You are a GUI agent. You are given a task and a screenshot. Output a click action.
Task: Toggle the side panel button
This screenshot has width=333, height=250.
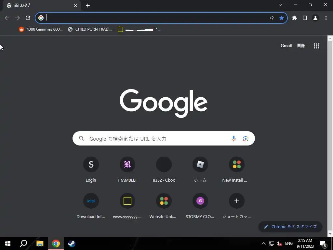click(x=305, y=18)
